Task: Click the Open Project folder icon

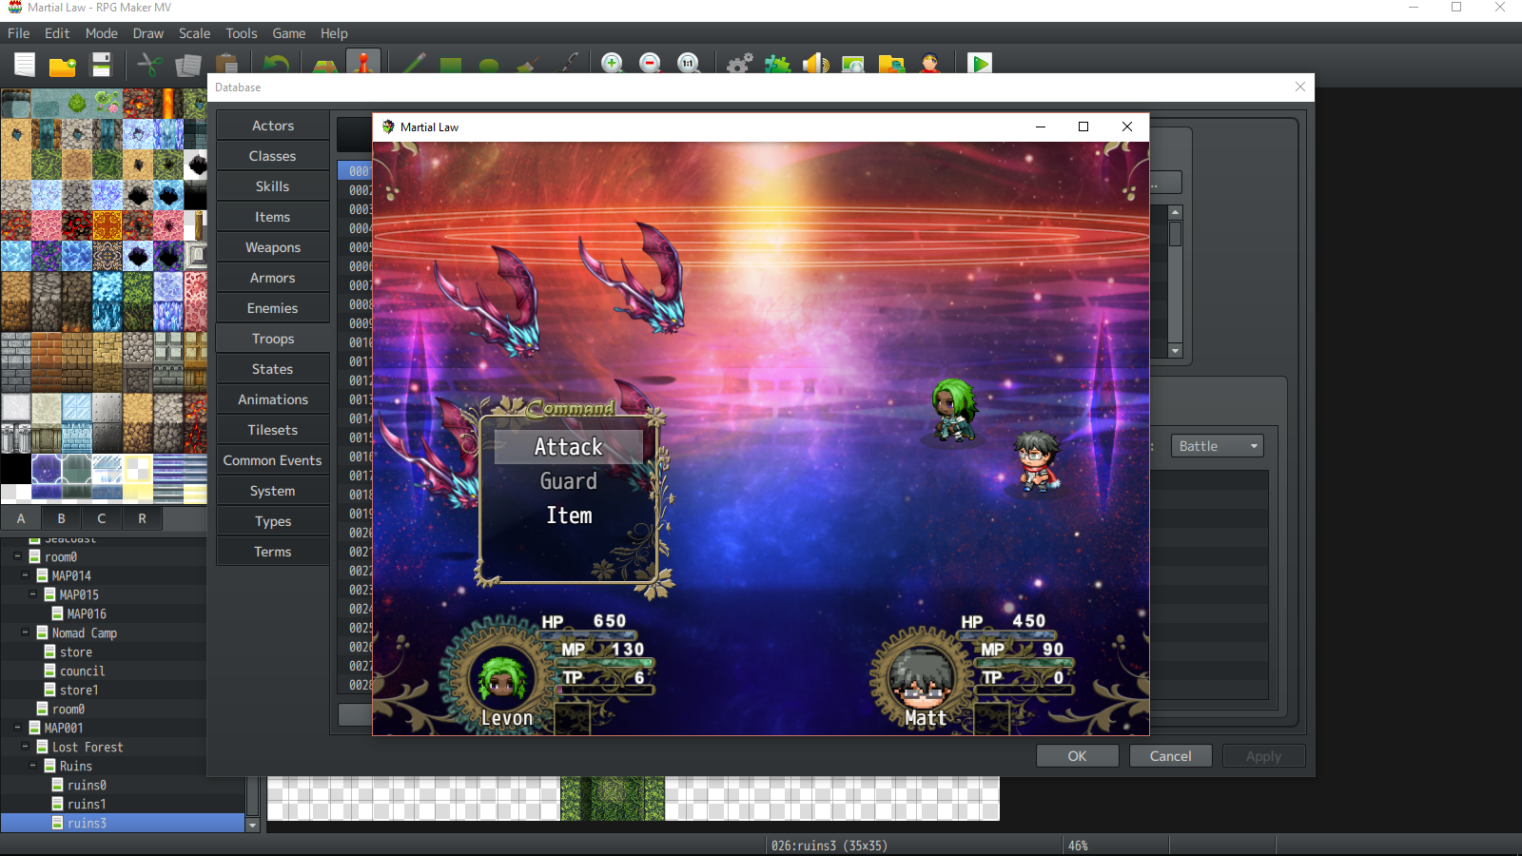Action: pyautogui.click(x=63, y=65)
